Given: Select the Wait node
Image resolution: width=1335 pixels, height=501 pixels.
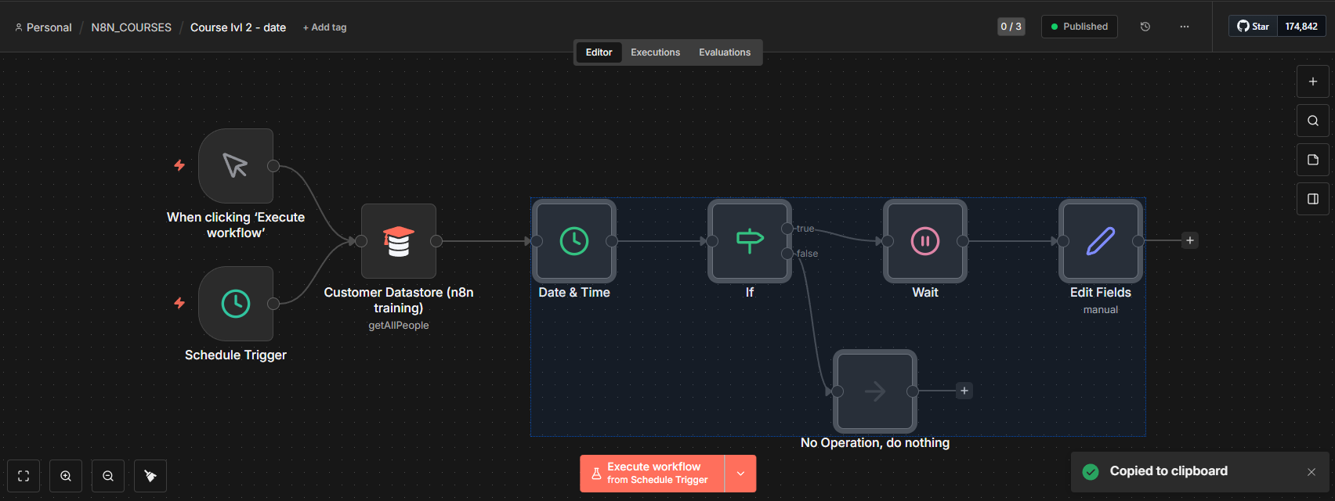Looking at the screenshot, I should pos(925,241).
